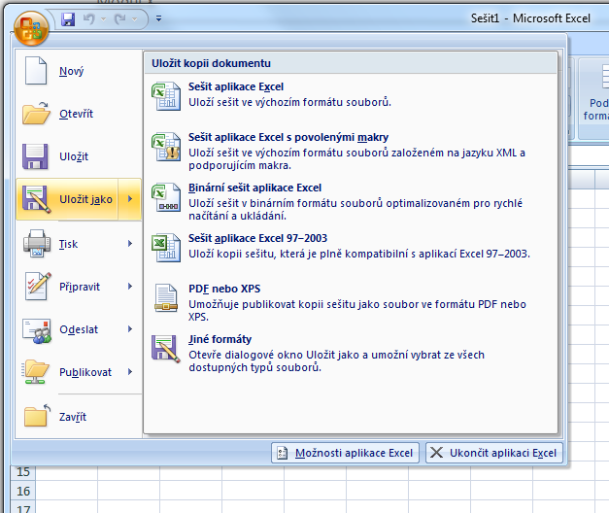Image resolution: width=609 pixels, height=513 pixels.
Task: Click Undo arrow in Quick Access toolbar
Action: 89,18
